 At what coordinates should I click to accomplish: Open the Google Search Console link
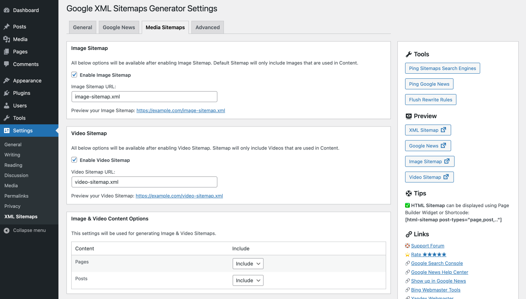437,263
